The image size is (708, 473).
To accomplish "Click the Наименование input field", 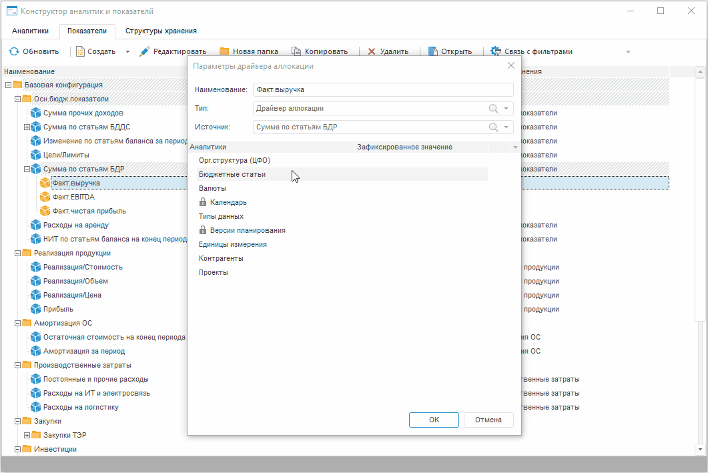I will click(382, 89).
